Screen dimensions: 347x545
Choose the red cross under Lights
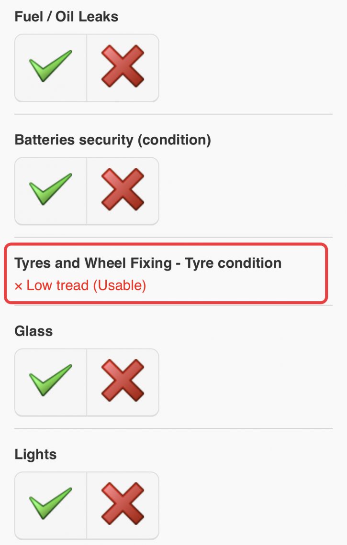click(x=123, y=505)
